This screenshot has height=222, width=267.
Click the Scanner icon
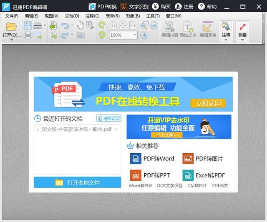(38, 25)
